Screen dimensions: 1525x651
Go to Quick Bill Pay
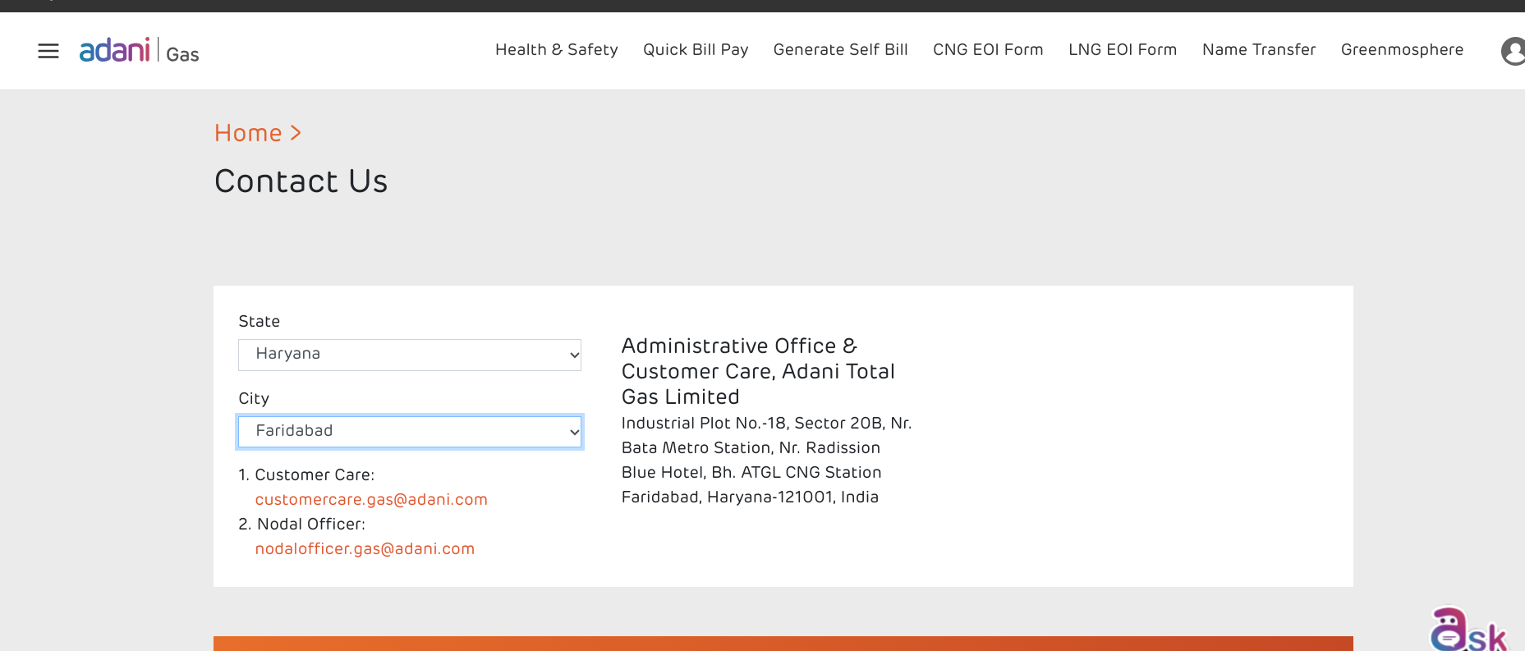tap(695, 50)
